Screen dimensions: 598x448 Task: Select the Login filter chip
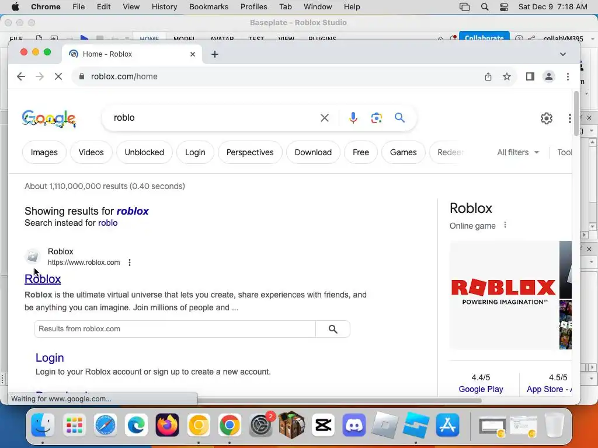195,152
